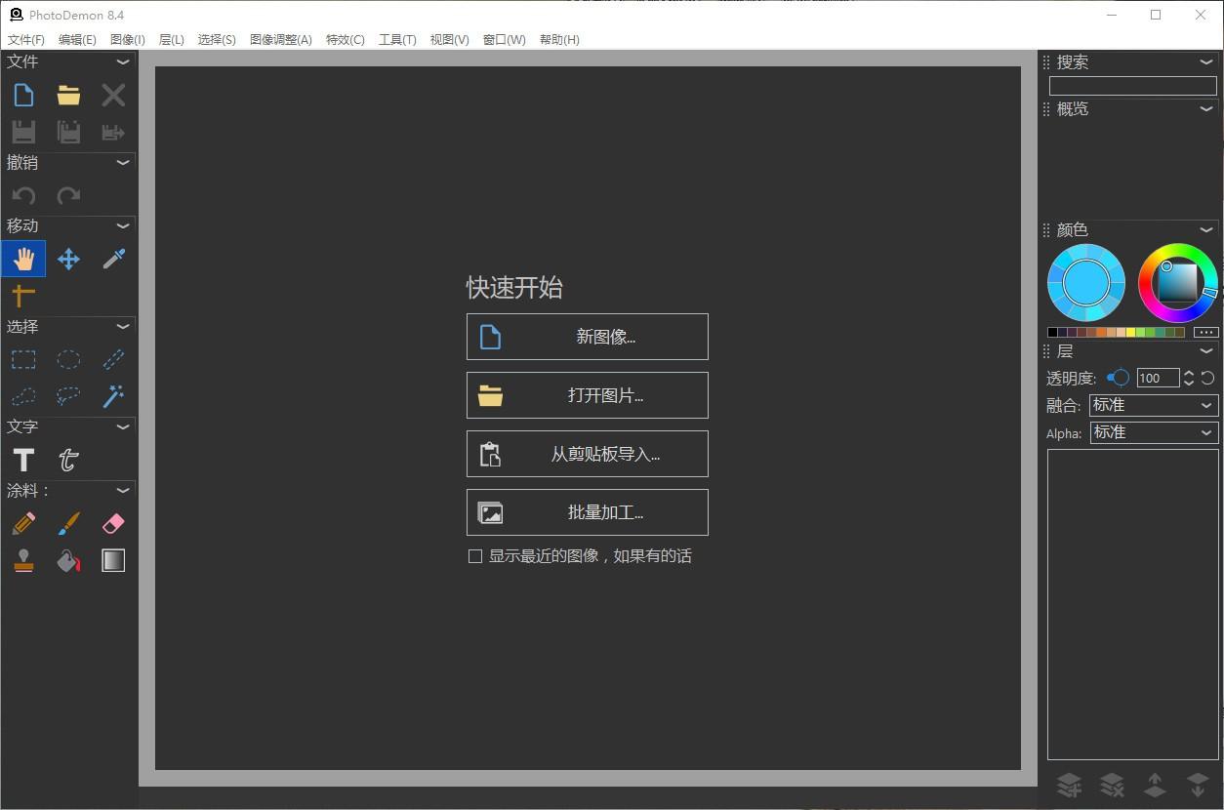Click the undo arrow icon
Image resolution: width=1224 pixels, height=810 pixels.
23,195
